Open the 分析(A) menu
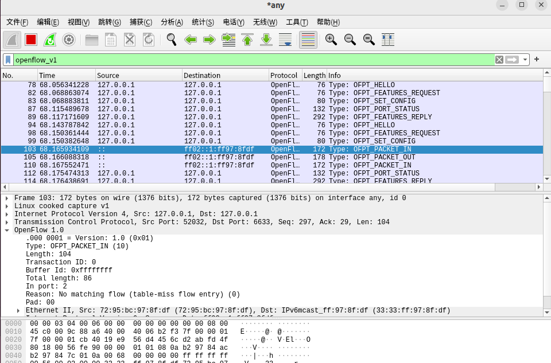 [172, 22]
